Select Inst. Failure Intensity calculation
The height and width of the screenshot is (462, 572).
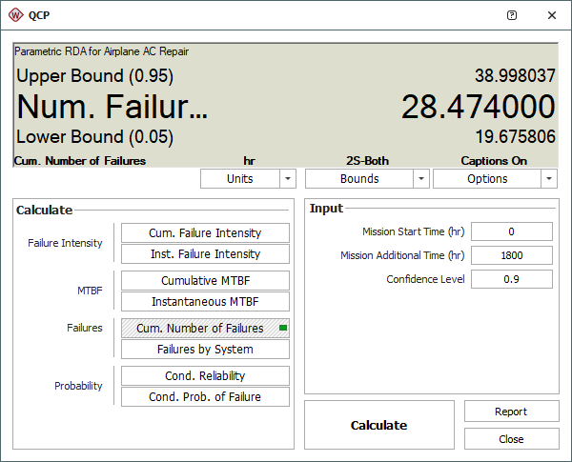(205, 254)
